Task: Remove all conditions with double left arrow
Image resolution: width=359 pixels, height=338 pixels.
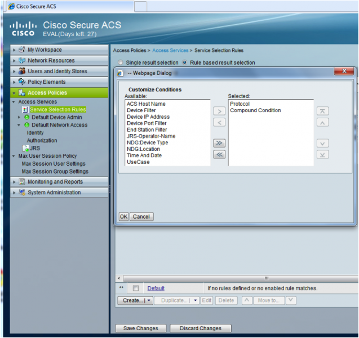Action: pos(219,154)
